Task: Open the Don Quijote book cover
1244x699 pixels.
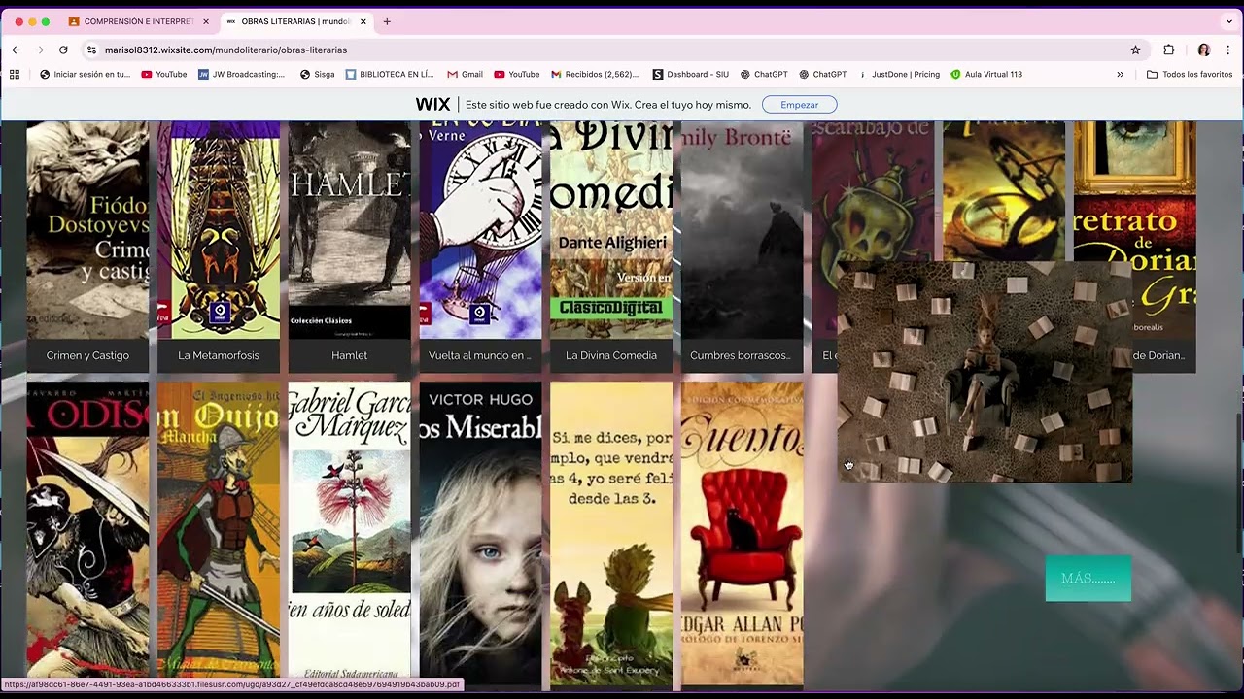Action: tap(219, 534)
